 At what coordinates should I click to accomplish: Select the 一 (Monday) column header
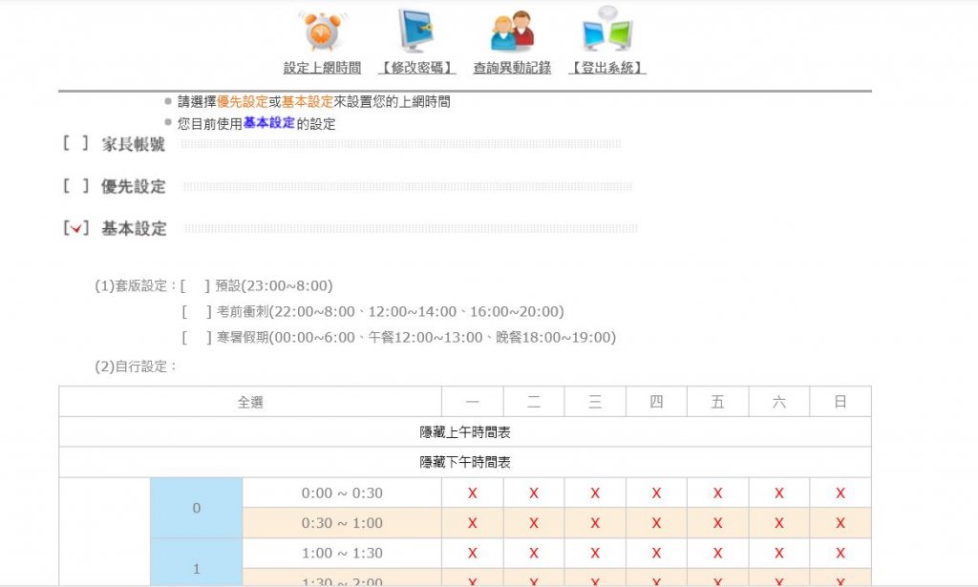coord(472,402)
